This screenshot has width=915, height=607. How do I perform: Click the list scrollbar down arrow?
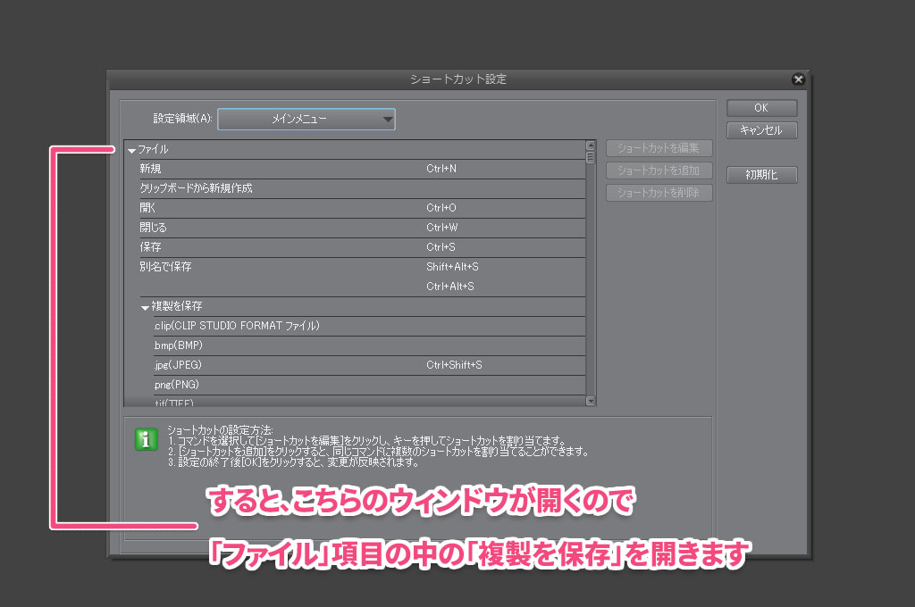click(591, 402)
